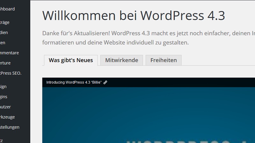Image resolution: width=255 pixels, height=143 pixels.
Task: Open the Aperture sidebar menu
Action: pyautogui.click(x=5, y=63)
